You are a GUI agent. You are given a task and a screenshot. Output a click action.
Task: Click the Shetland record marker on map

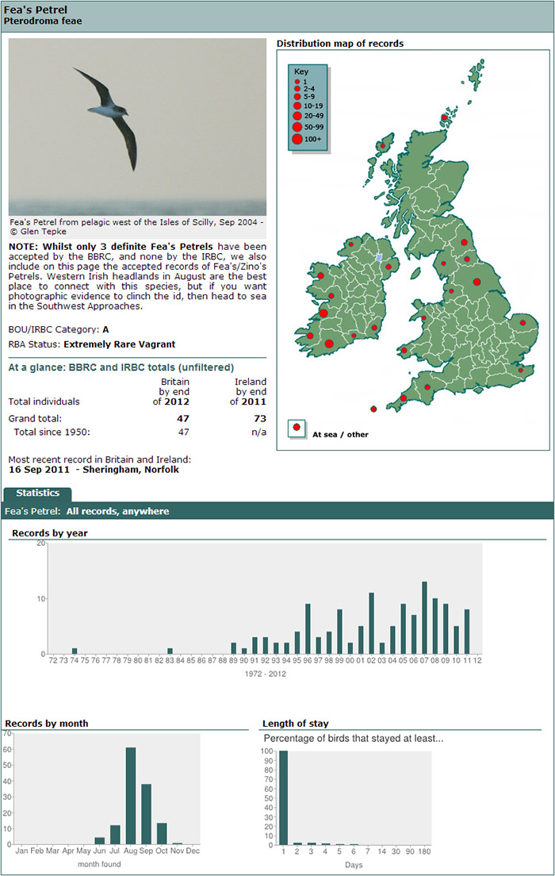click(445, 118)
